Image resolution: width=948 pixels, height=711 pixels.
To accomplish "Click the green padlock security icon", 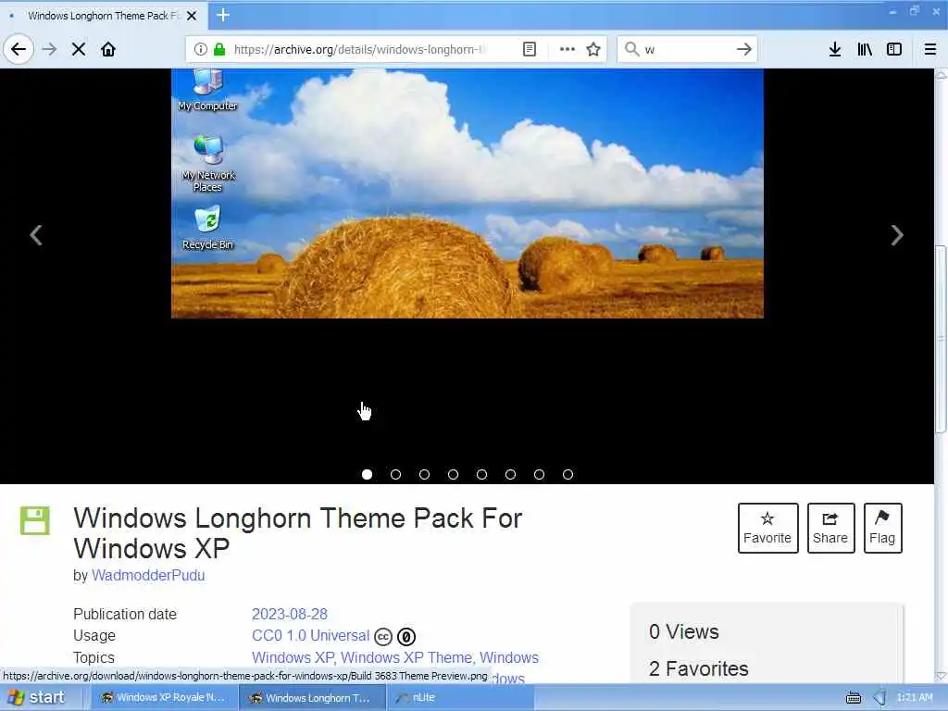I will click(219, 49).
